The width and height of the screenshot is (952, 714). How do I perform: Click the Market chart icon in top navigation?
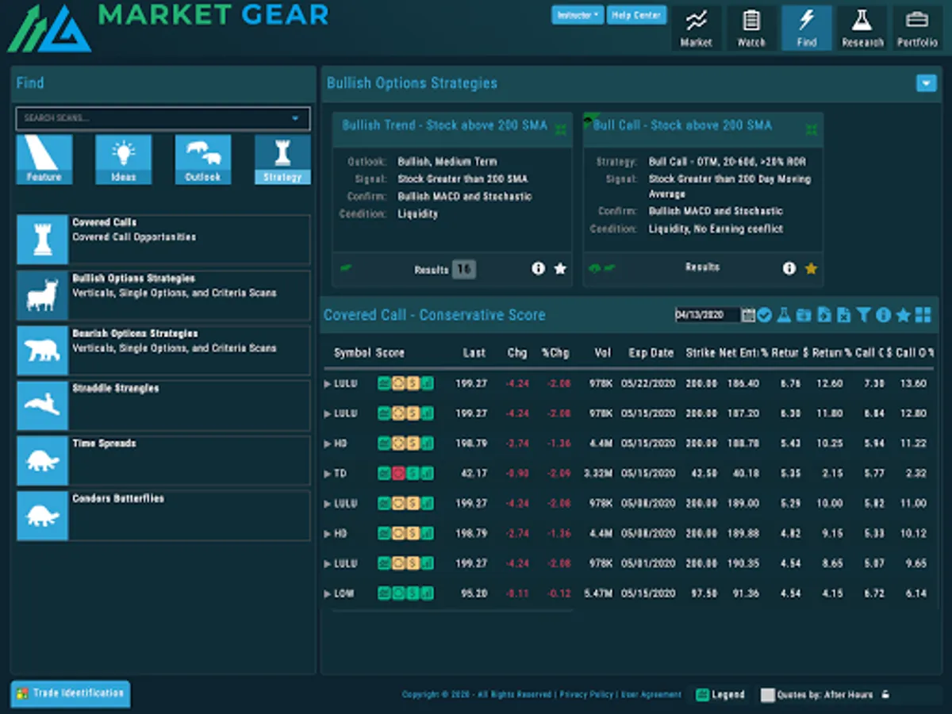(696, 28)
